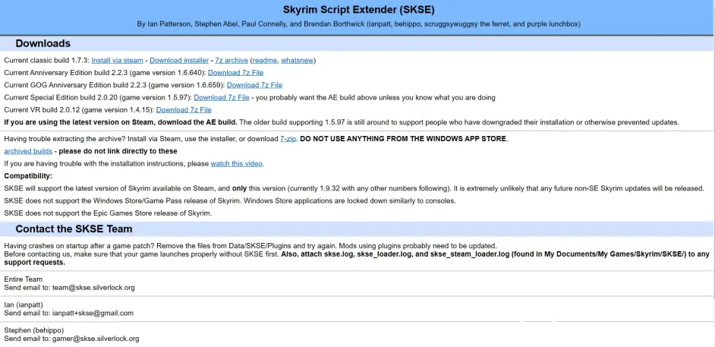Click the 'Downloads' section heading
Image resolution: width=715 pixels, height=347 pixels.
point(43,43)
